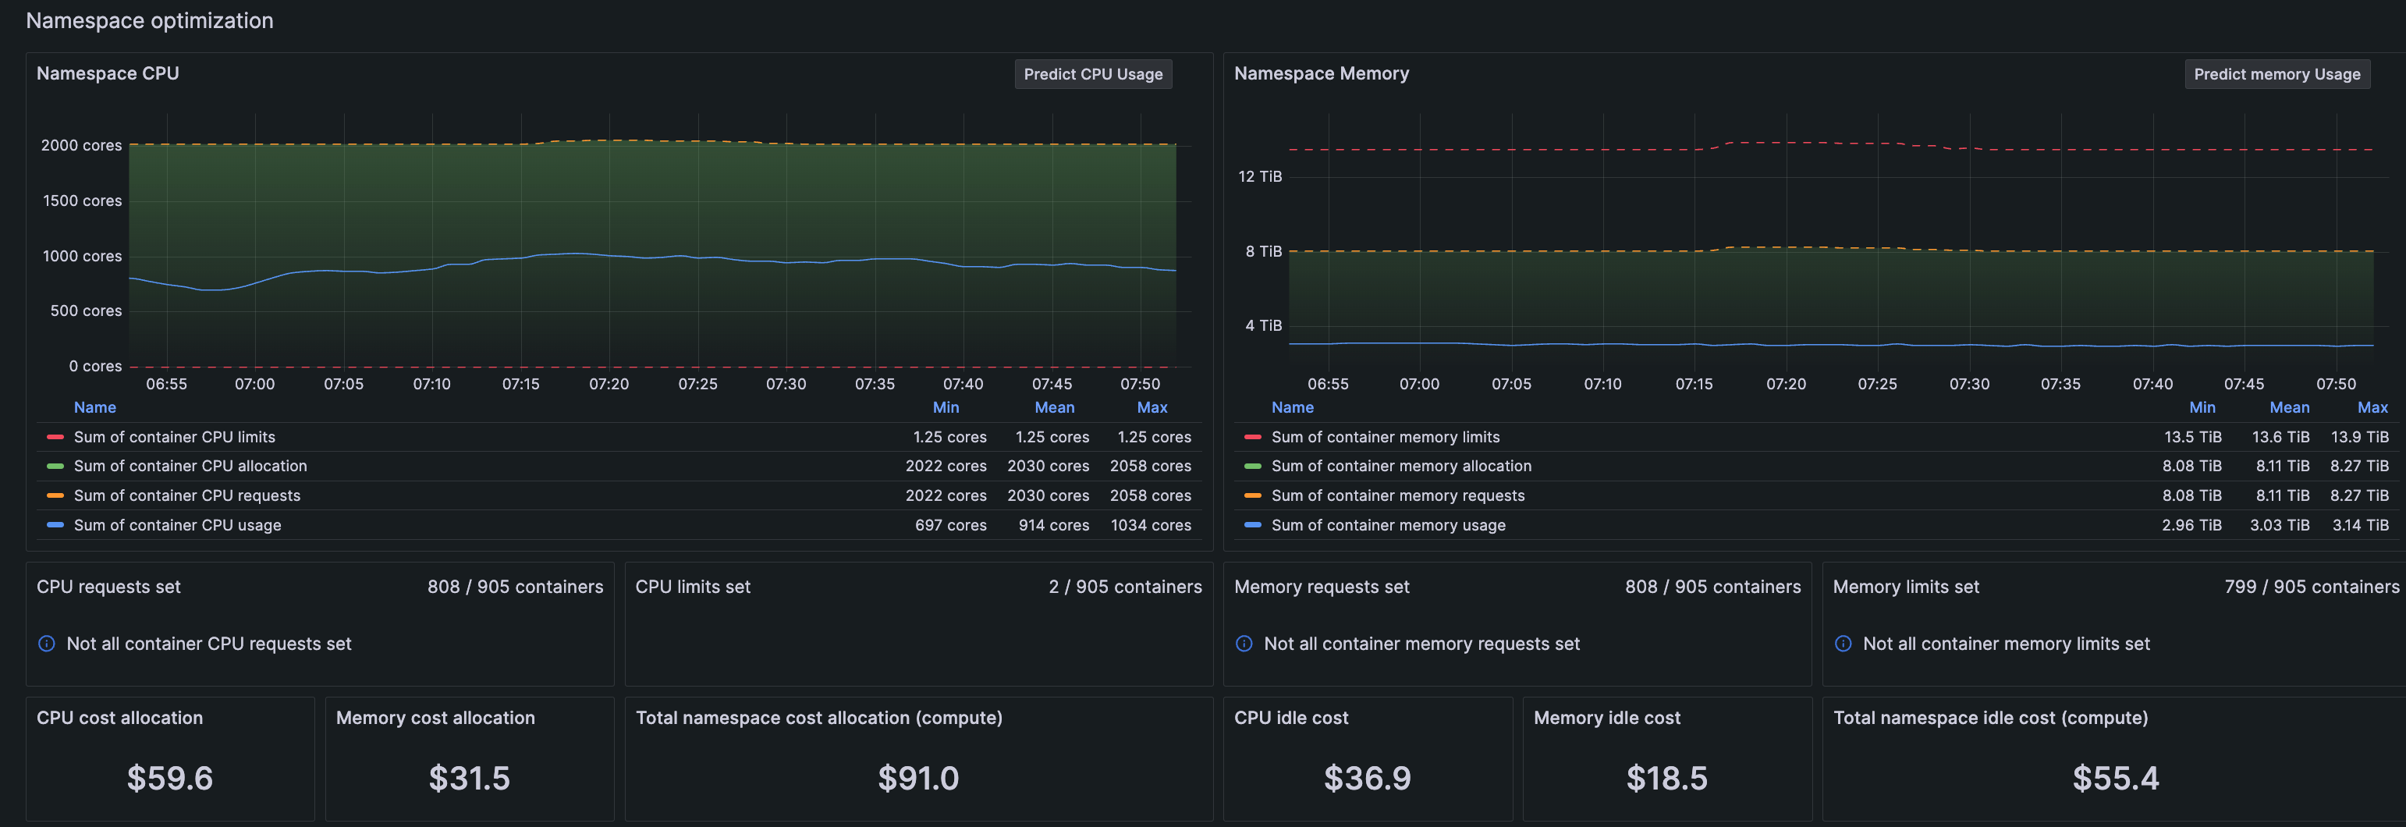Sort memory legend by Min column
The width and height of the screenshot is (2406, 827).
(2202, 407)
